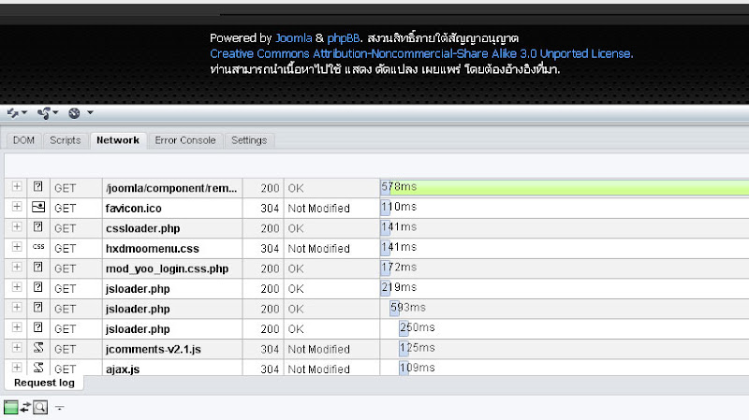Switch to the DOM tab
Screen dimensions: 749x420
click(24, 140)
